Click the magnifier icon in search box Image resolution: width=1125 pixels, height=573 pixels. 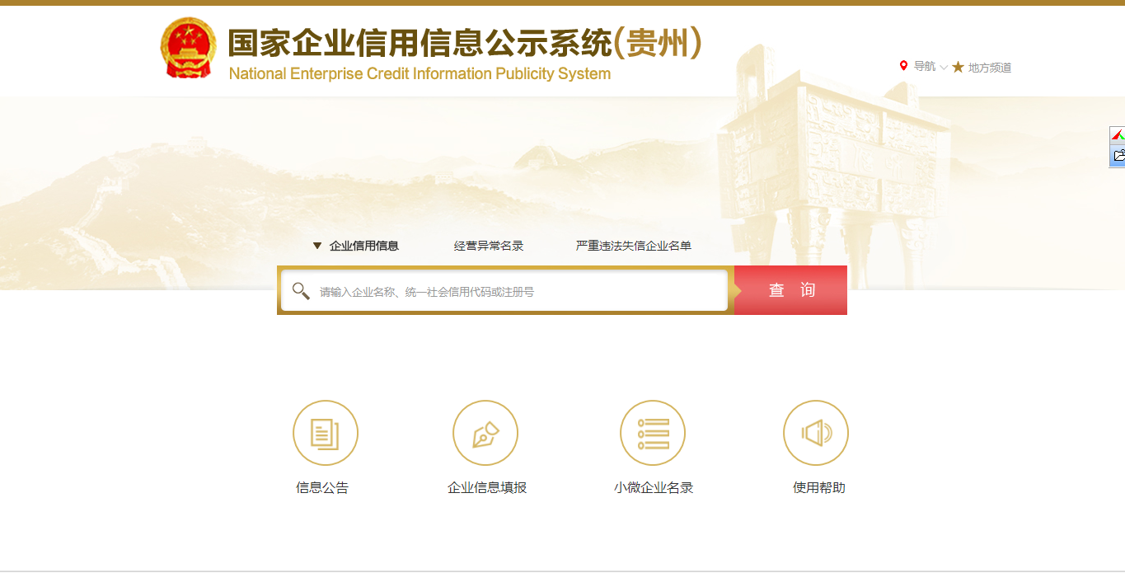301,291
